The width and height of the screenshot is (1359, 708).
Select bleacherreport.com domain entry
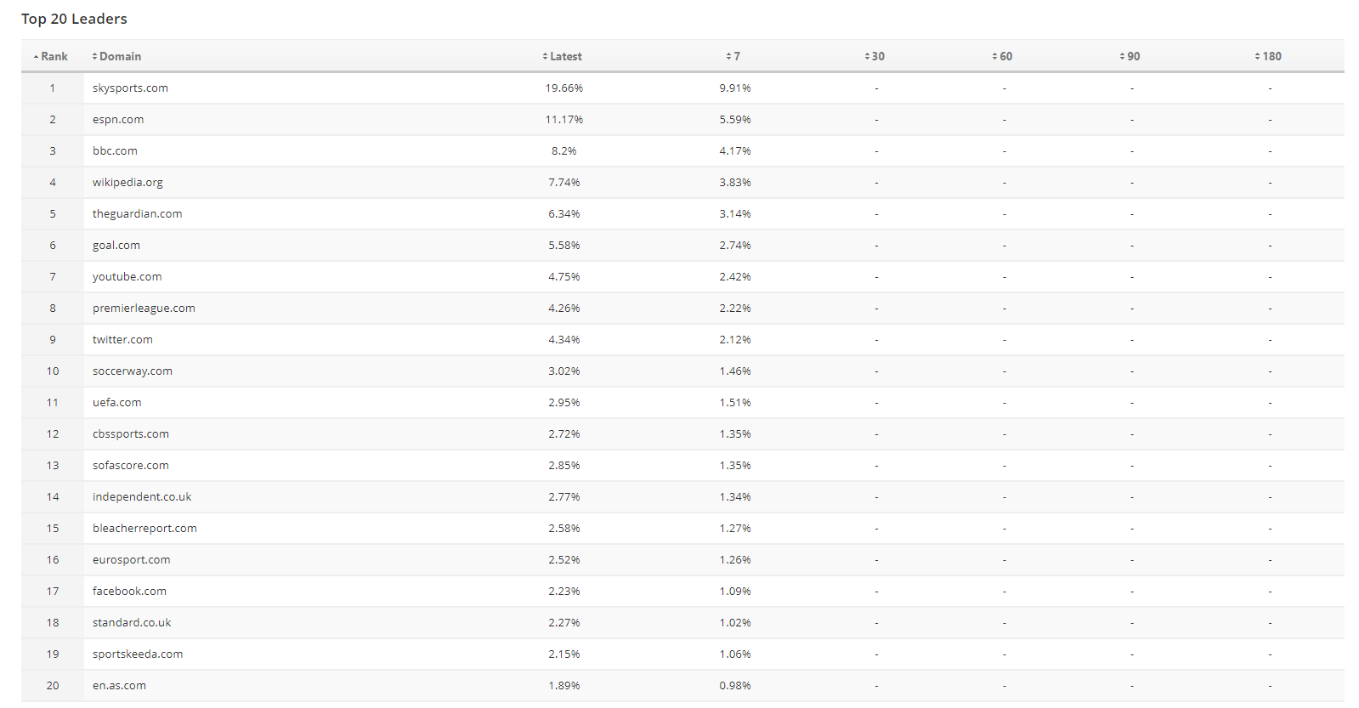coord(144,529)
